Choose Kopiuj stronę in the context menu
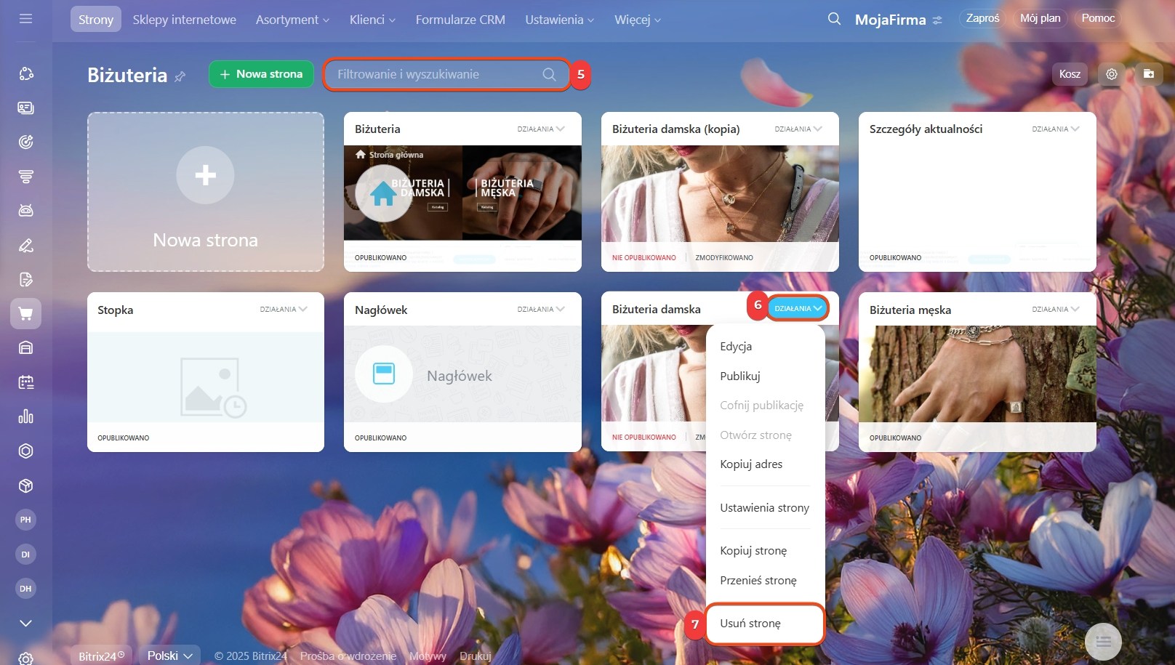The height and width of the screenshot is (665, 1175). tap(753, 551)
